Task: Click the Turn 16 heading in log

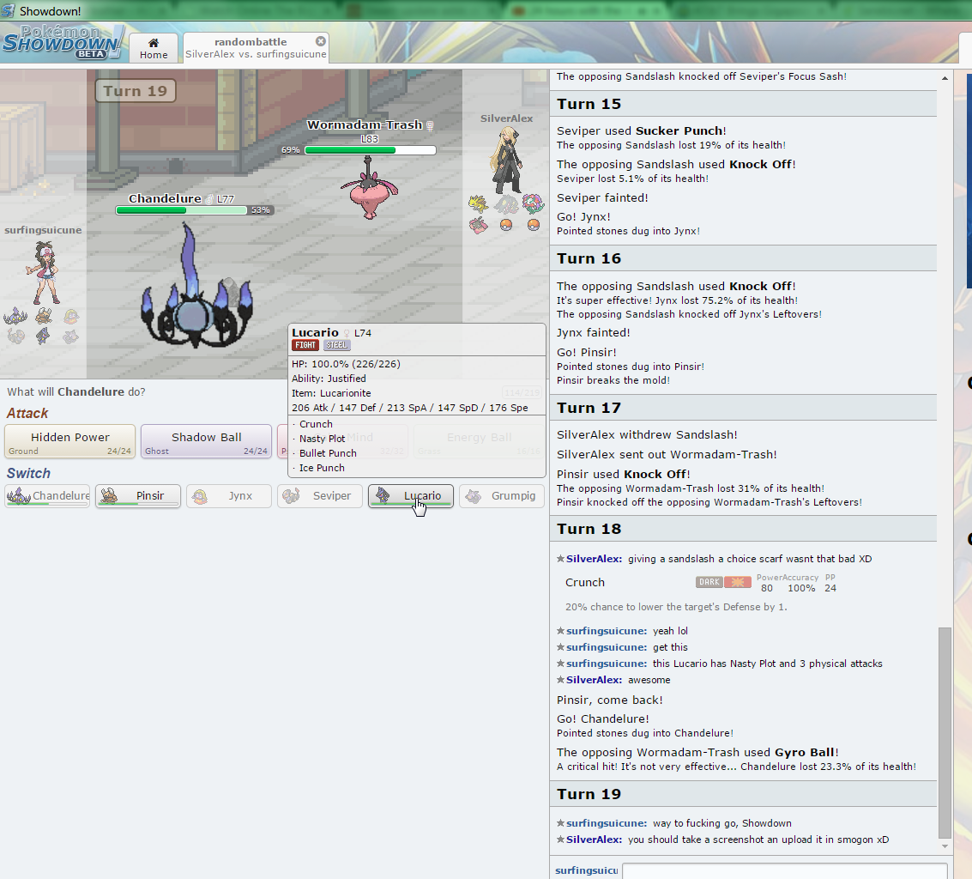Action: [589, 258]
